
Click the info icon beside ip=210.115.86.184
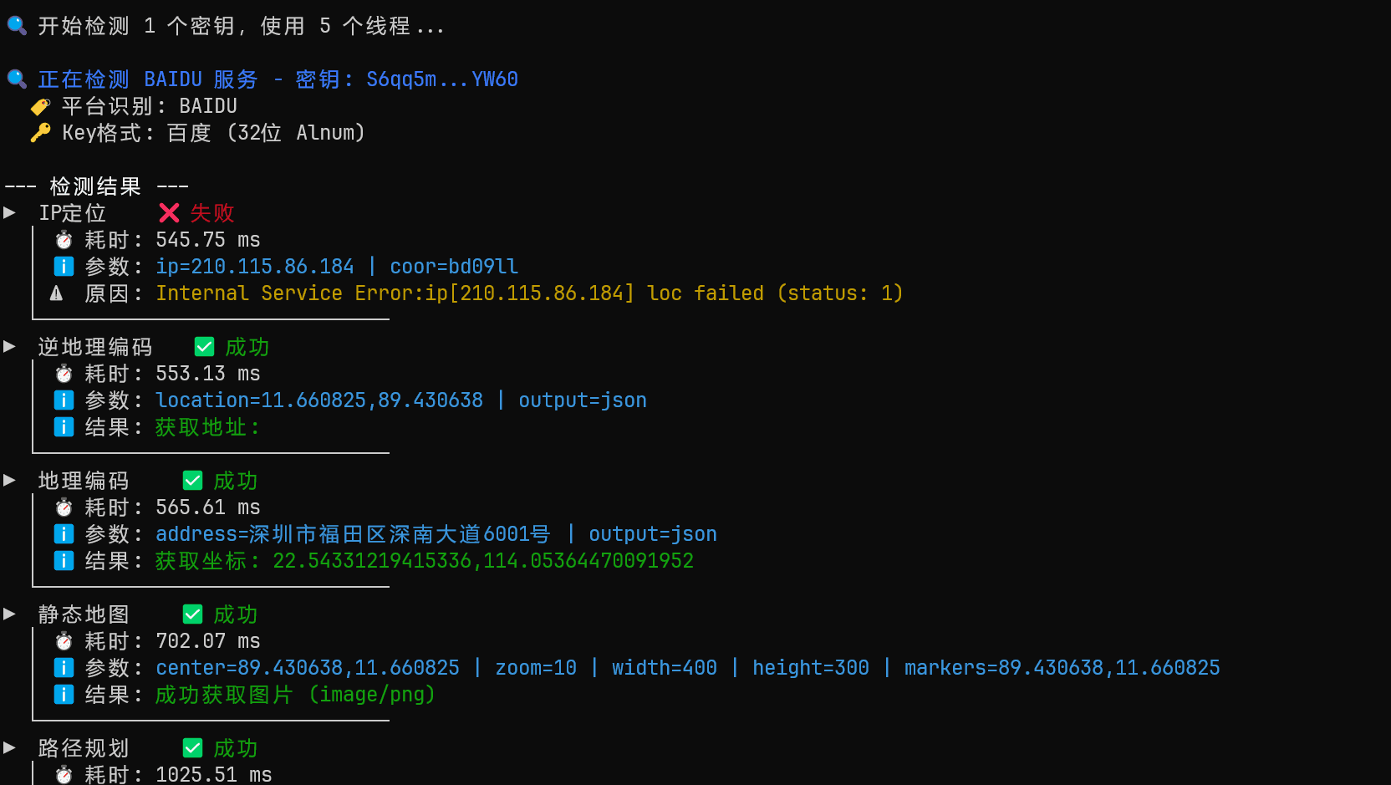[64, 267]
